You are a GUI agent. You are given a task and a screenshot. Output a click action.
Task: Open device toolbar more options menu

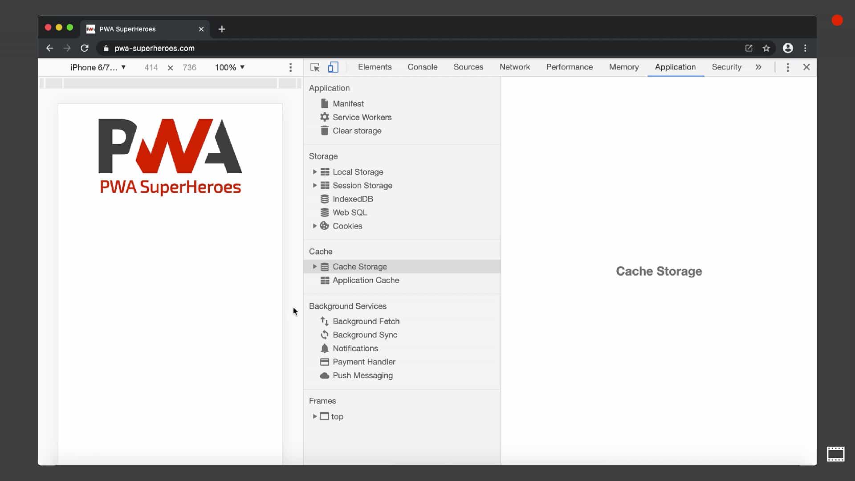290,67
